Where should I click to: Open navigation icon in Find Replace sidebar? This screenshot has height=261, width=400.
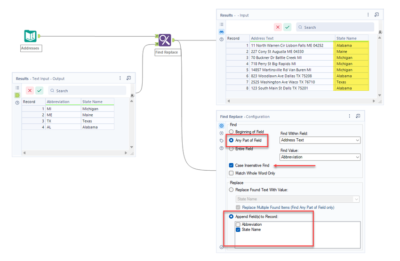pyautogui.click(x=222, y=133)
